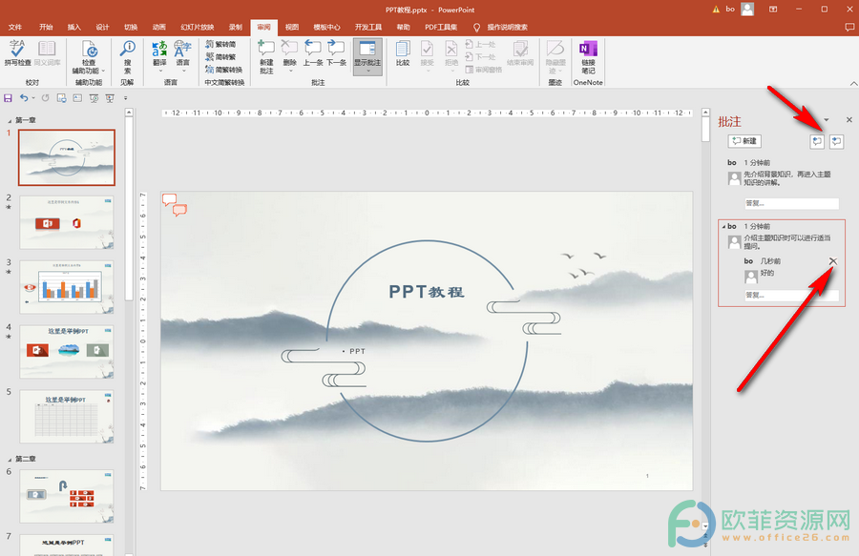Screen dimensions: 859x556
Task: Run the 拼写检查 spelling check
Action: point(17,53)
